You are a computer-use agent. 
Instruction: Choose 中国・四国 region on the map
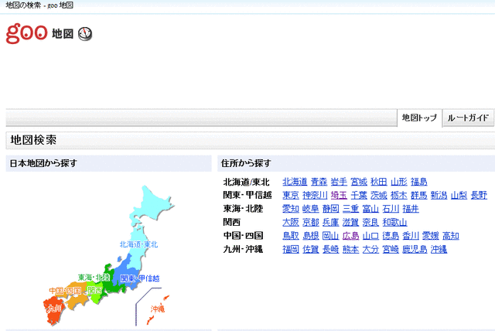point(65,291)
